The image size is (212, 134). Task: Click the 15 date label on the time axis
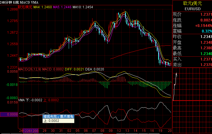point(144,131)
